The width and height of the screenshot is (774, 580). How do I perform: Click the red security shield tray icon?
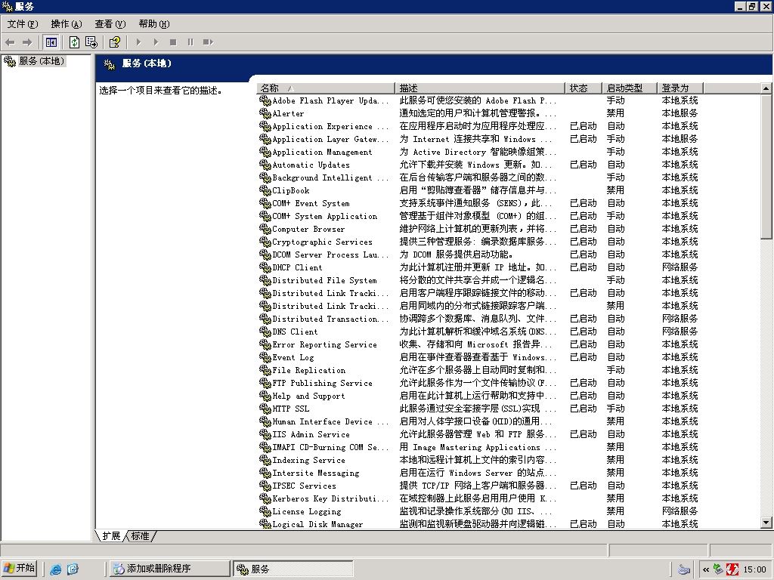[x=732, y=569]
